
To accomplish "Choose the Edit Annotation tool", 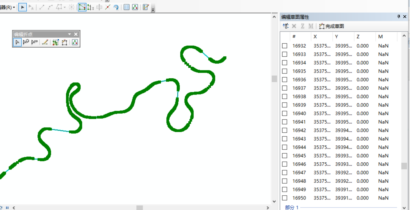I will point(31,7).
